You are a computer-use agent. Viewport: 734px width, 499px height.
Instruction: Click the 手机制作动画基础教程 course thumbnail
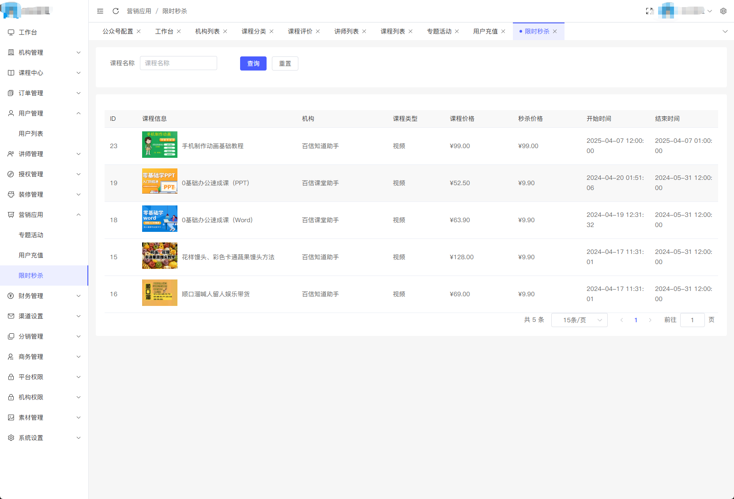(159, 145)
